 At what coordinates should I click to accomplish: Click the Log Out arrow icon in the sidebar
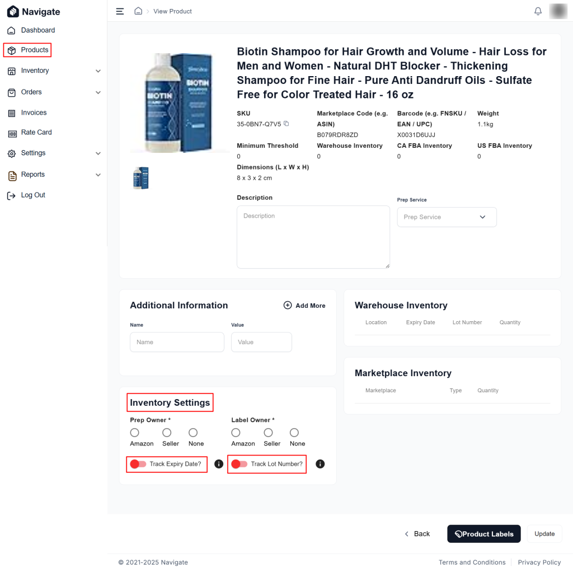11,195
